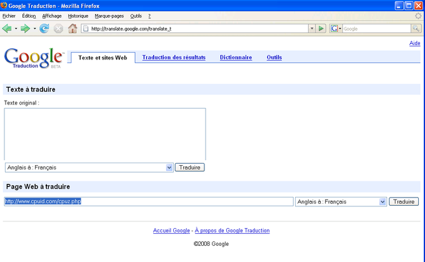Switch to the Dictionnaire tab

pos(236,58)
